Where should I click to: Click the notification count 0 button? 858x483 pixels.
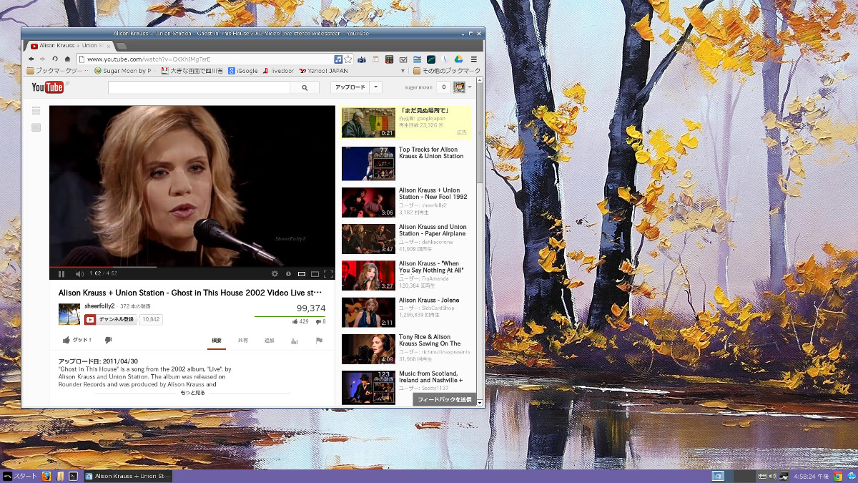tap(443, 87)
